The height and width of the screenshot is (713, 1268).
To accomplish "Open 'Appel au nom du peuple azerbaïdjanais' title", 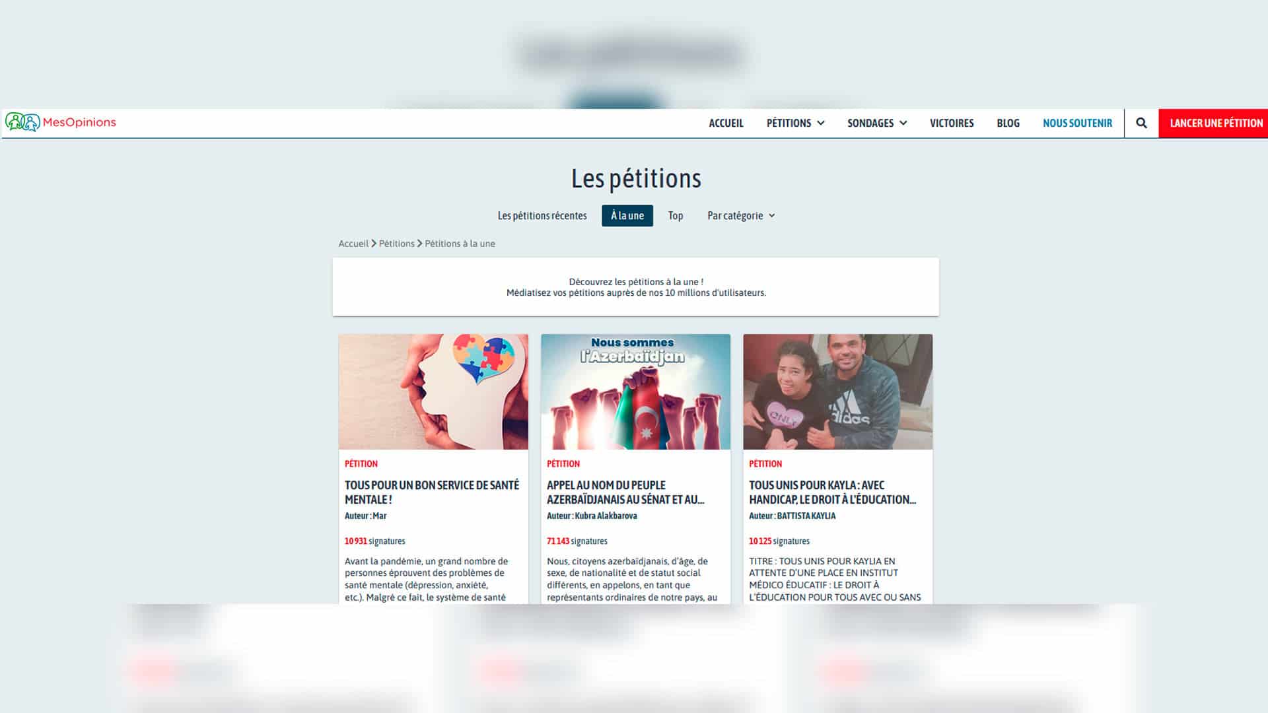I will tap(625, 492).
